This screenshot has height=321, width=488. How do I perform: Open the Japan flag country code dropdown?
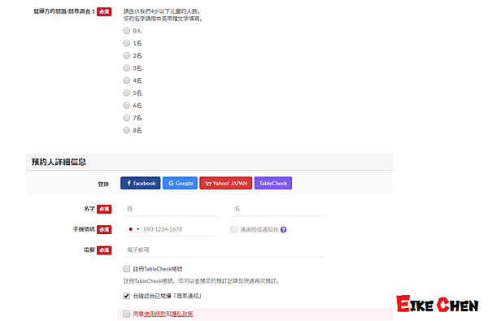[x=133, y=229]
